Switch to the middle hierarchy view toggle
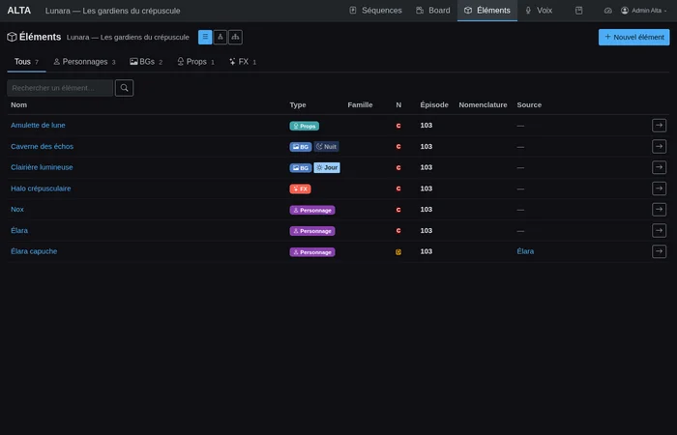This screenshot has width=677, height=435. point(221,37)
